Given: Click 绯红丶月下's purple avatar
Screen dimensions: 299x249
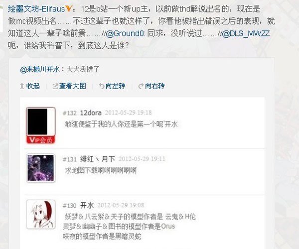Looking at the screenshot, I should pyautogui.click(x=41, y=168).
